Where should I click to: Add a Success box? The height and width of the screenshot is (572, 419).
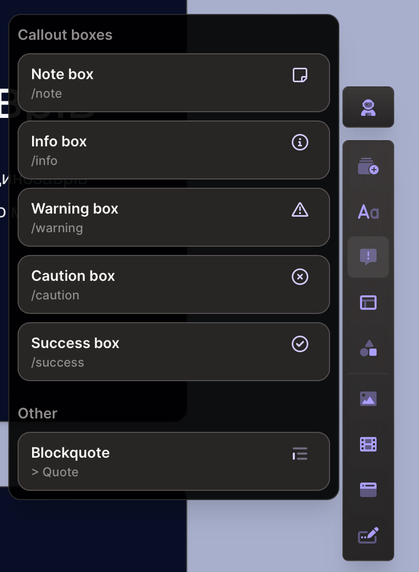[x=155, y=352]
